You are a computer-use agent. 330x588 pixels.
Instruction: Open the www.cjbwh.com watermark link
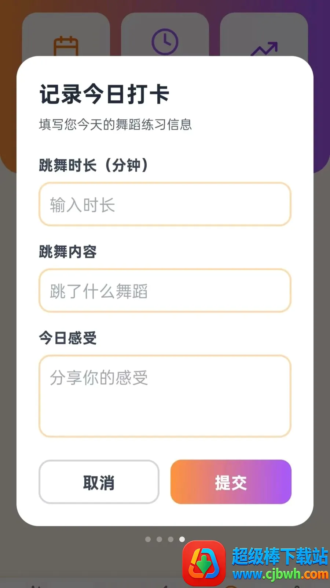pyautogui.click(x=280, y=574)
